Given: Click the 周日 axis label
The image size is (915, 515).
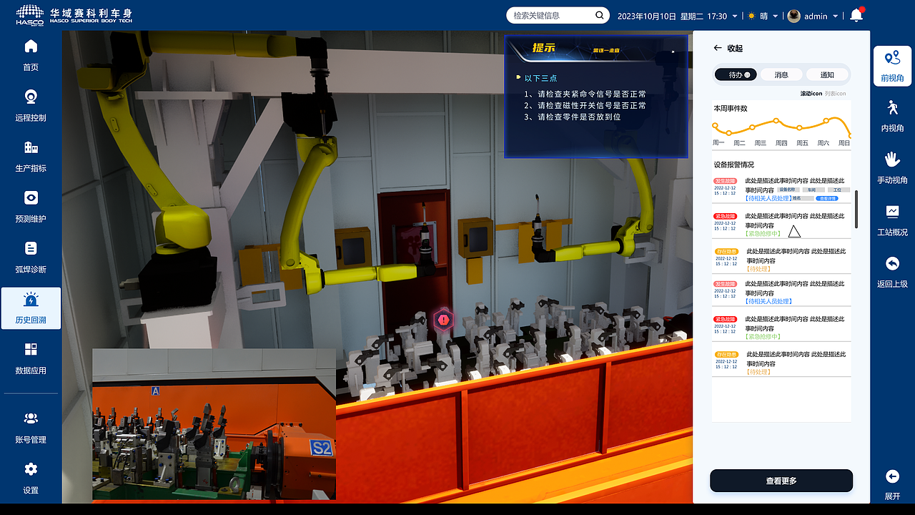Looking at the screenshot, I should (844, 143).
